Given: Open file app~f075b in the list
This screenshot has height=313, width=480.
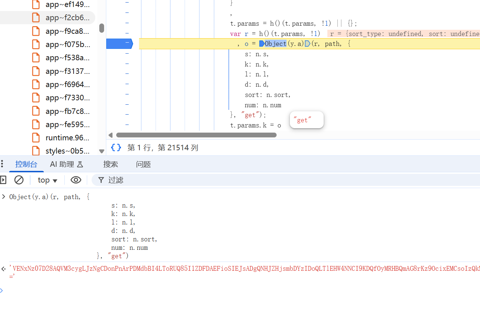Looking at the screenshot, I should 67,44.
